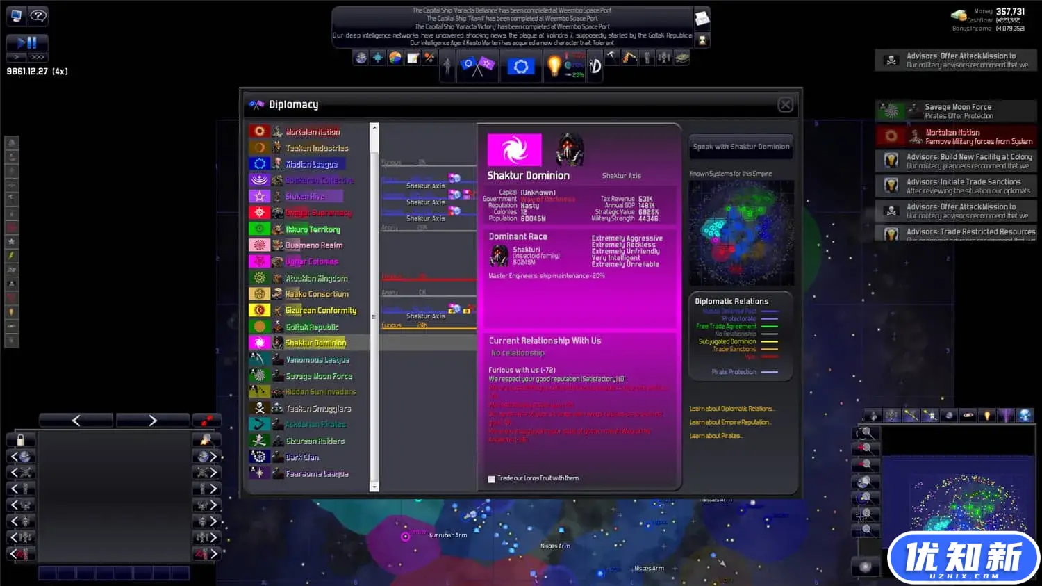
Task: Click the lock icon in selection panel
Action: pyautogui.click(x=21, y=440)
